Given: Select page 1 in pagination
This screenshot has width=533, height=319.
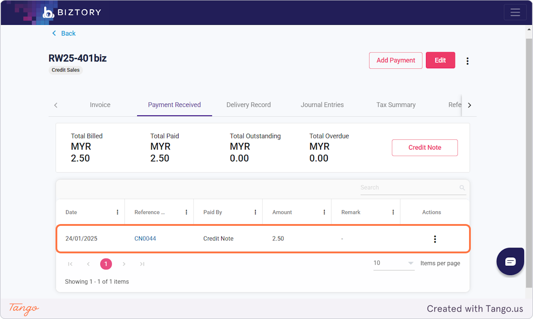Looking at the screenshot, I should (106, 264).
